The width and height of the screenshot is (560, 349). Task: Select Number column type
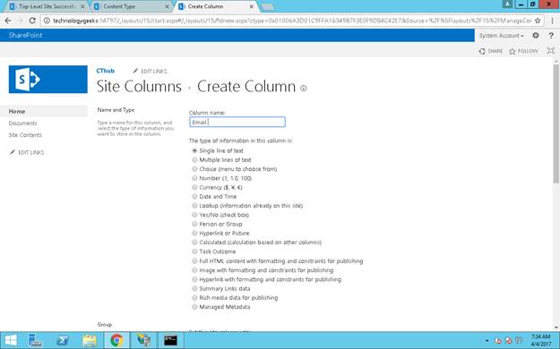(x=194, y=178)
